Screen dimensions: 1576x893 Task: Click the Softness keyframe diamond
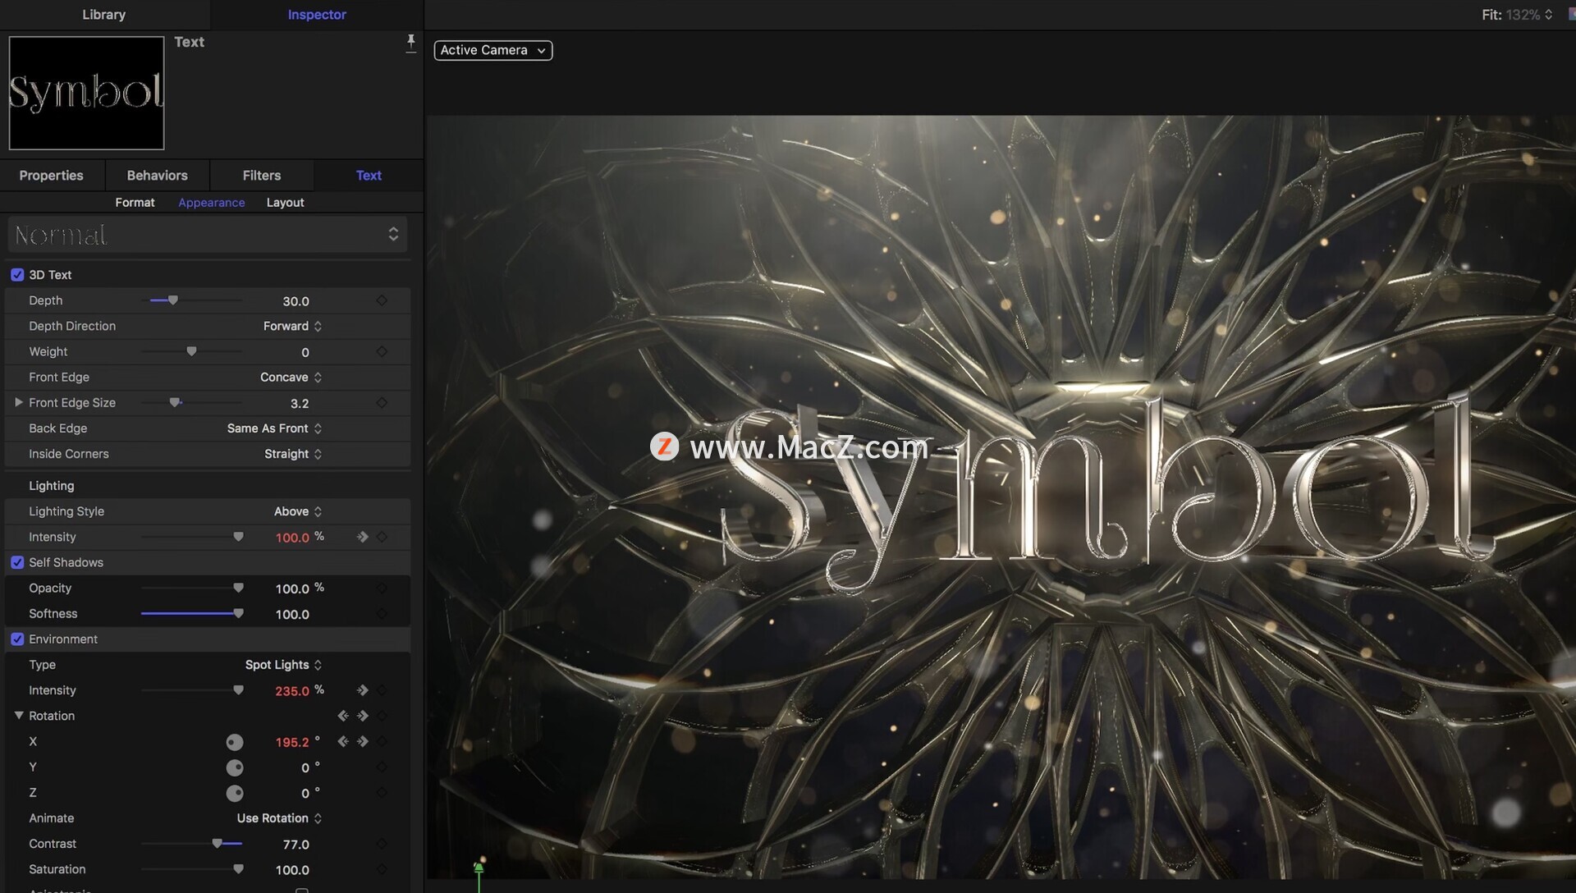[x=382, y=613]
